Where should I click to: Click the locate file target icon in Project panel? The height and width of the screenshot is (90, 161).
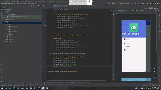pos(31,6)
